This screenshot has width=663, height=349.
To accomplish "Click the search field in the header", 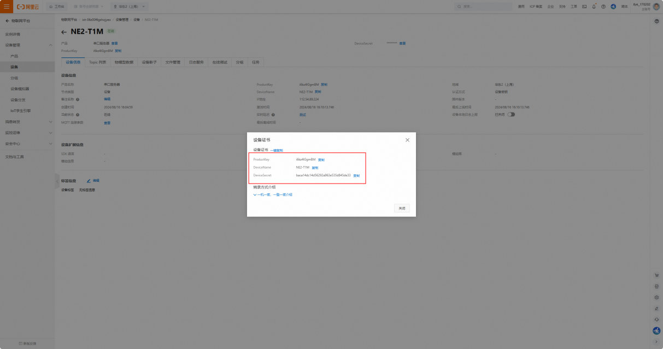I will pos(483,7).
